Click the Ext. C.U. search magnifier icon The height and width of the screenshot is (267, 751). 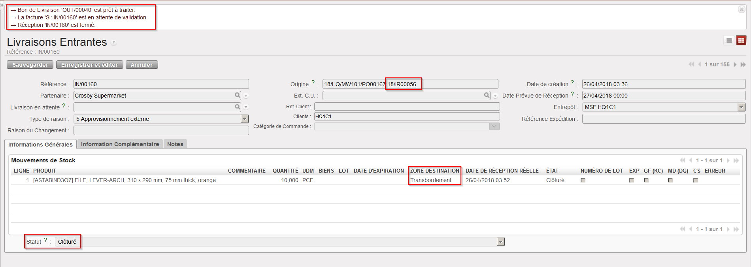click(x=487, y=95)
